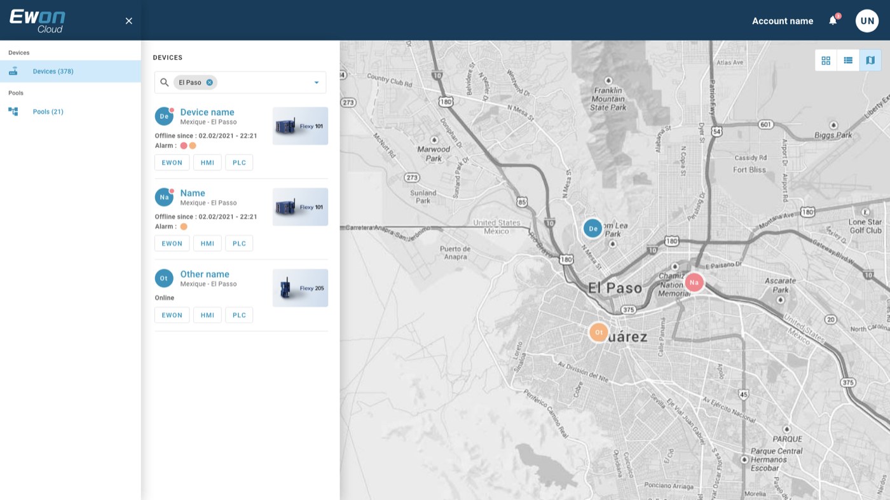
Task: Click EWON button under Device name
Action: point(172,163)
